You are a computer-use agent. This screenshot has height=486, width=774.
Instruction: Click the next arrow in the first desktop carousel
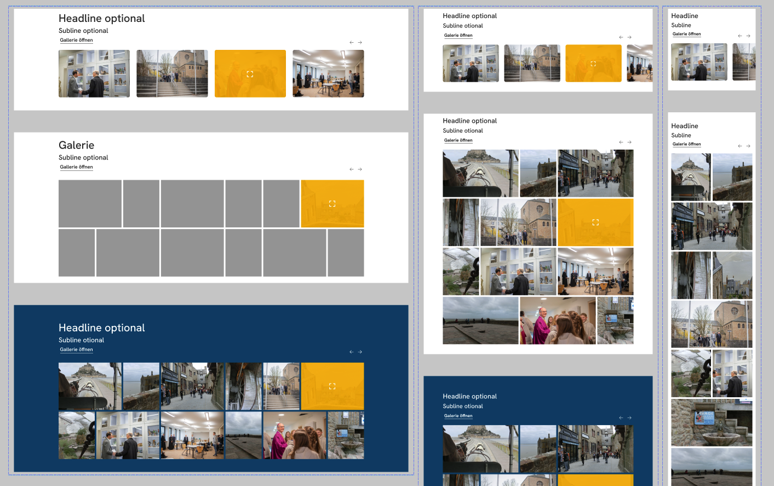pos(360,42)
